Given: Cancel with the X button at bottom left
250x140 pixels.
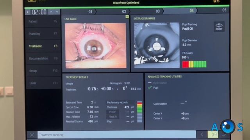Looking at the screenshot, I should [x=32, y=135].
